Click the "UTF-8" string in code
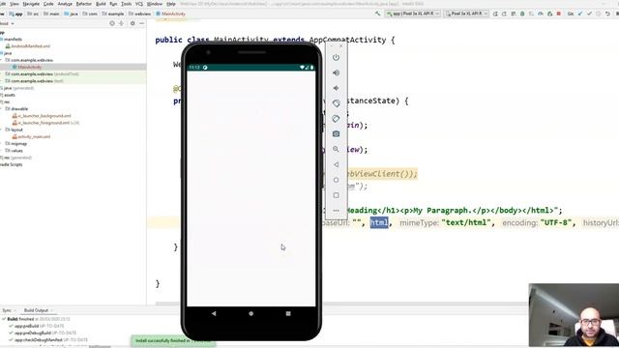619x348 pixels. tap(556, 223)
